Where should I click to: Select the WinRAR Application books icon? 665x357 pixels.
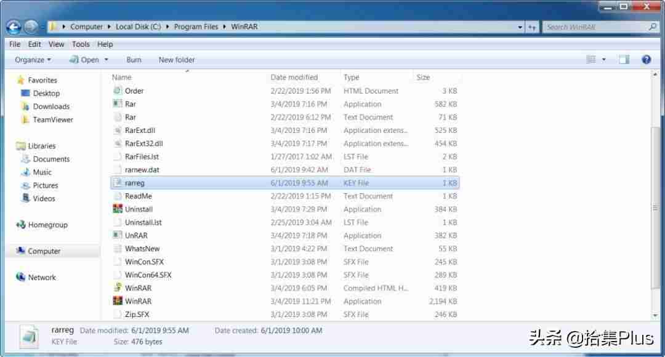(x=118, y=301)
